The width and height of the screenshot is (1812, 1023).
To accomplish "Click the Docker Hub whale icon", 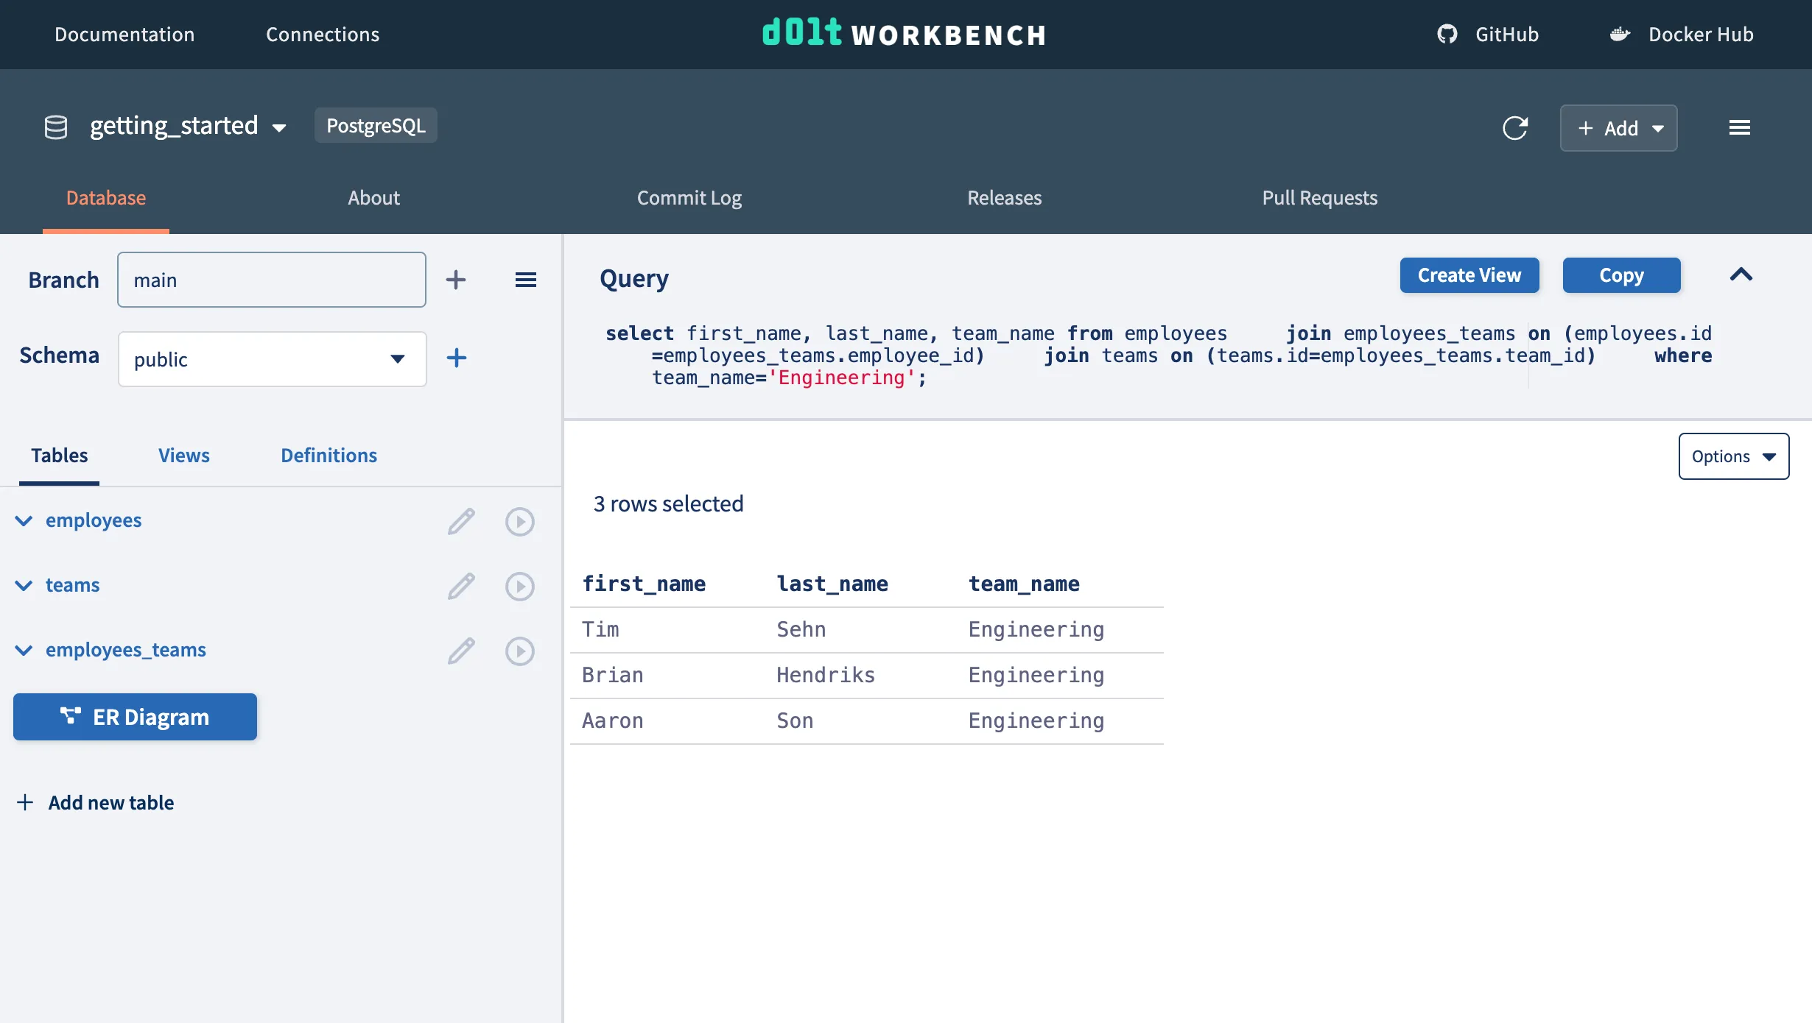I will [1620, 34].
